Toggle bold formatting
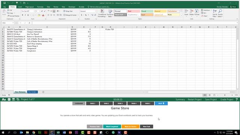Screen dimensions: 240x135 click(x=22, y=15)
